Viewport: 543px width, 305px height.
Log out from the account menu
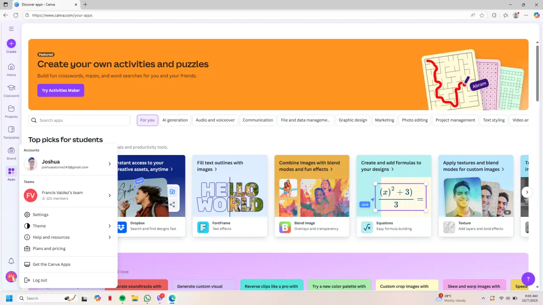pyautogui.click(x=68, y=280)
